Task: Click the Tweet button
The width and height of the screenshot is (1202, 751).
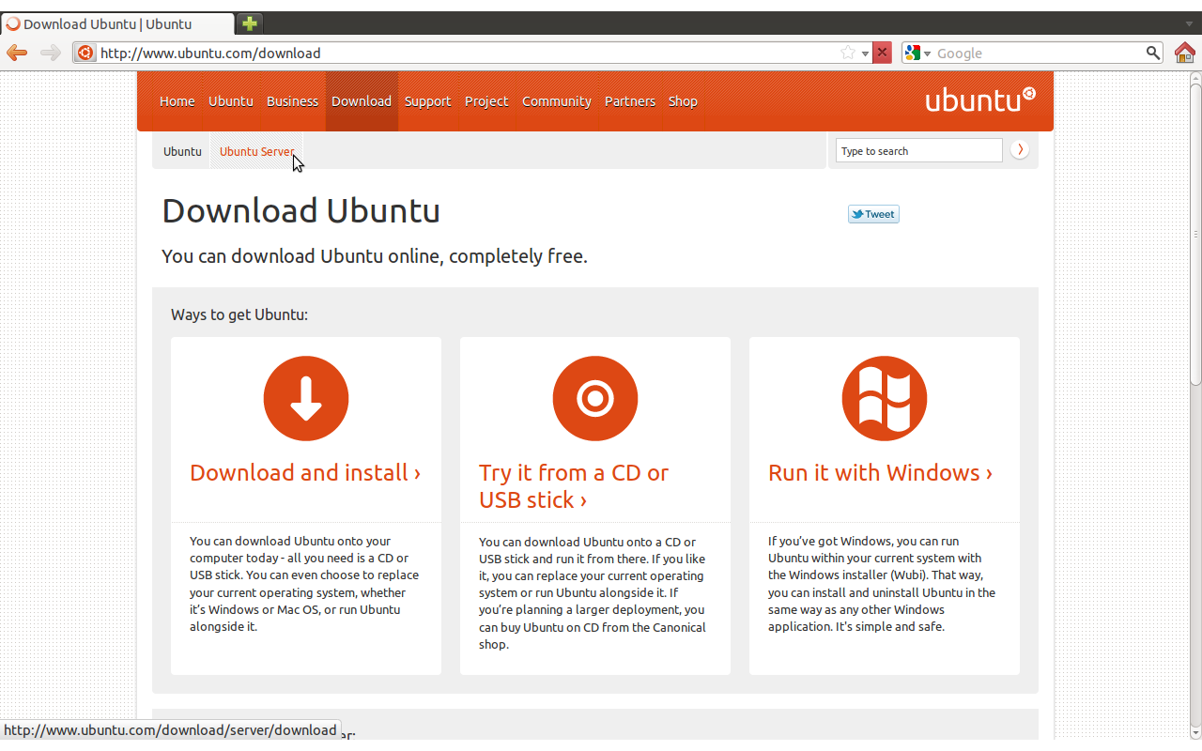Action: [x=873, y=214]
